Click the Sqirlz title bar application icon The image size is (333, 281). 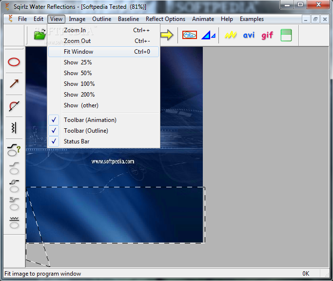tap(7, 7)
